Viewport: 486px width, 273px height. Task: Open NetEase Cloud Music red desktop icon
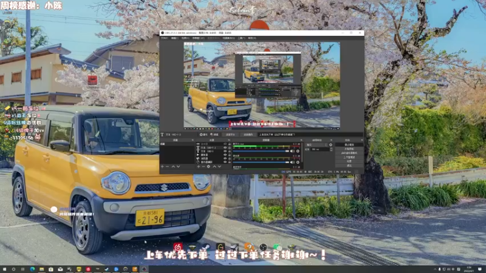178,247
